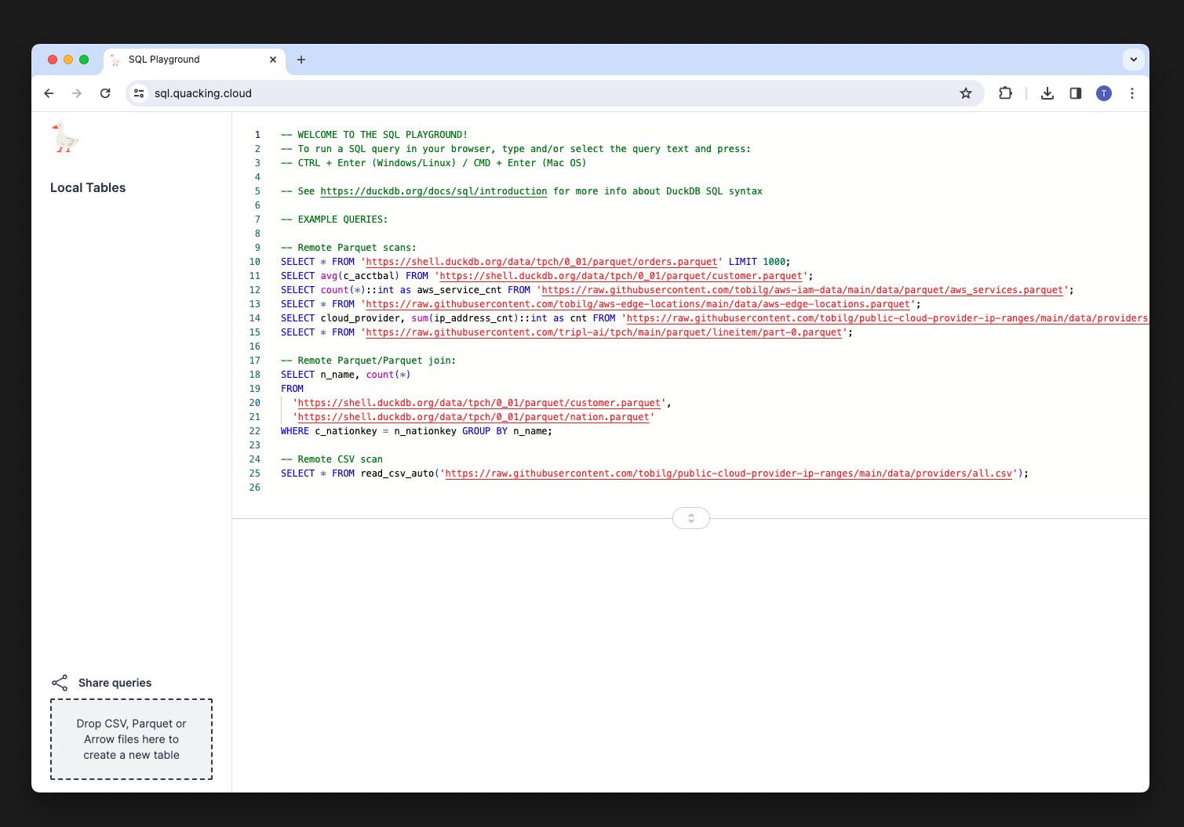This screenshot has height=827, width=1184.
Task: Click the side panel icon near the avatar
Action: click(1075, 93)
